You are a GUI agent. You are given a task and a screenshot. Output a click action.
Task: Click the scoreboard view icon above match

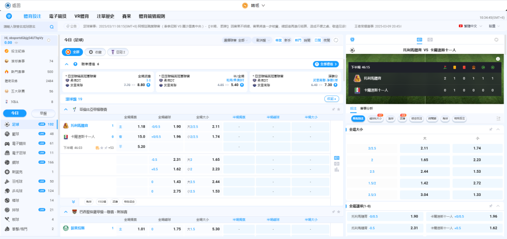(x=419, y=39)
